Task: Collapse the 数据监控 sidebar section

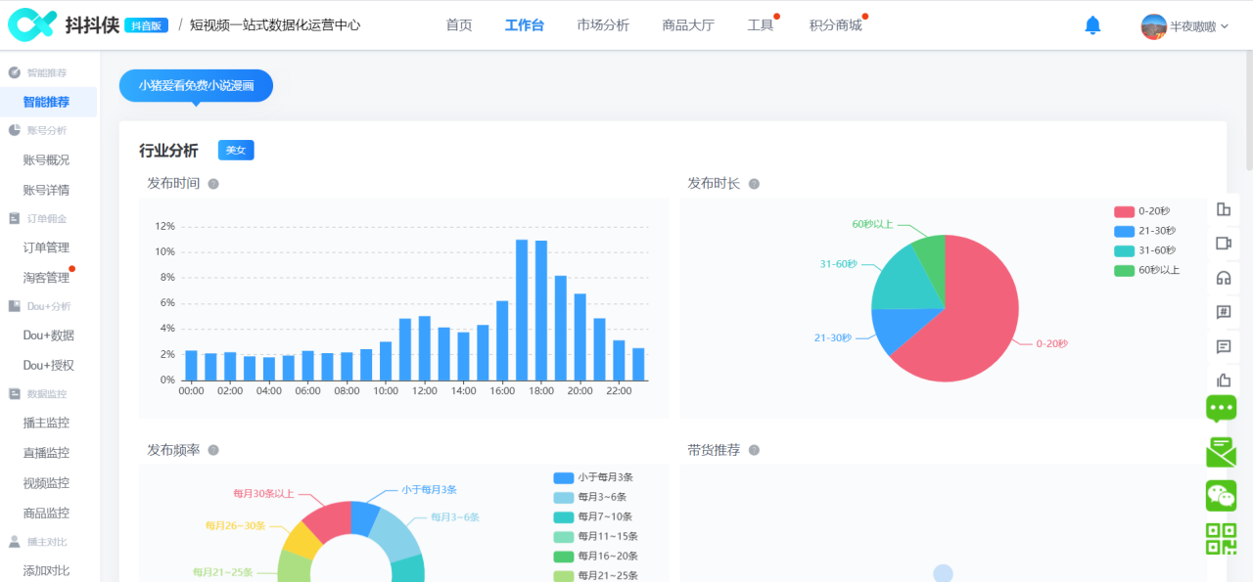Action: click(x=45, y=393)
